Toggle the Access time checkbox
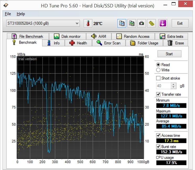 coord(158,135)
